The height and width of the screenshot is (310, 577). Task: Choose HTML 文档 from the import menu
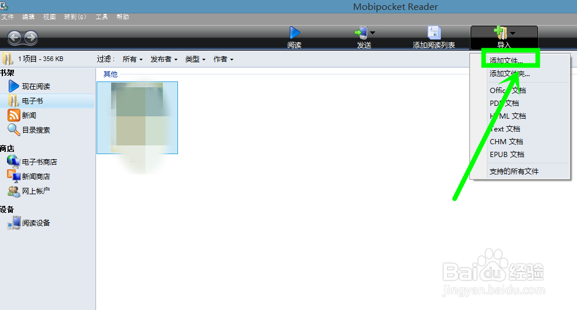pos(508,116)
